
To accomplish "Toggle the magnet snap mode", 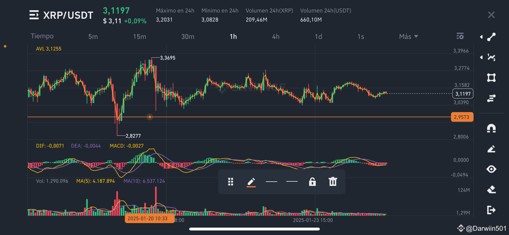I will pos(491,128).
